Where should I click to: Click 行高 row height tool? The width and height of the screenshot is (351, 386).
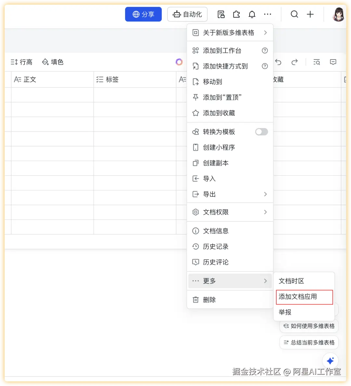pyautogui.click(x=21, y=62)
